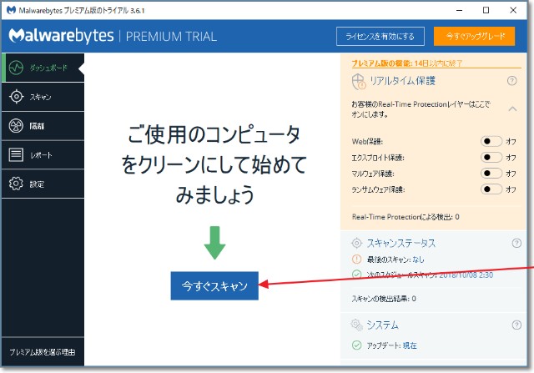Click the settings gear icon in sidebar
534x373 pixels.
16,184
